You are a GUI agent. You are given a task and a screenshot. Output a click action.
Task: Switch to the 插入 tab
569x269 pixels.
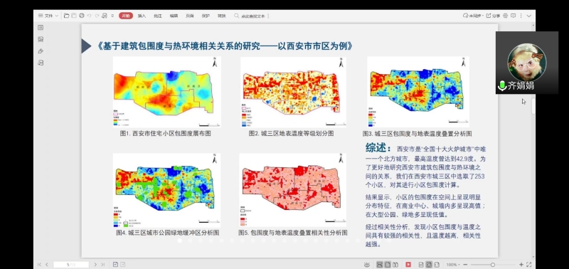click(x=142, y=16)
